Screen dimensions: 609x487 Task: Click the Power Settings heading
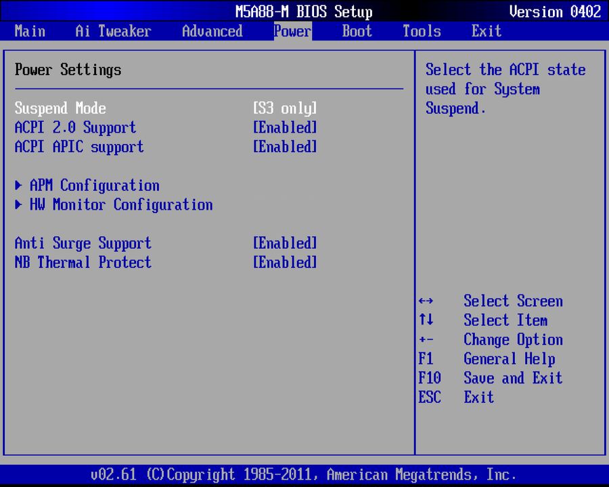[x=68, y=70]
